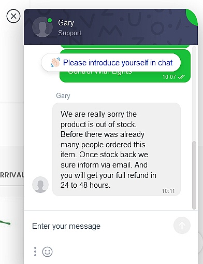Close the chat widget with the X
The image size is (203, 264).
(x=13, y=16)
